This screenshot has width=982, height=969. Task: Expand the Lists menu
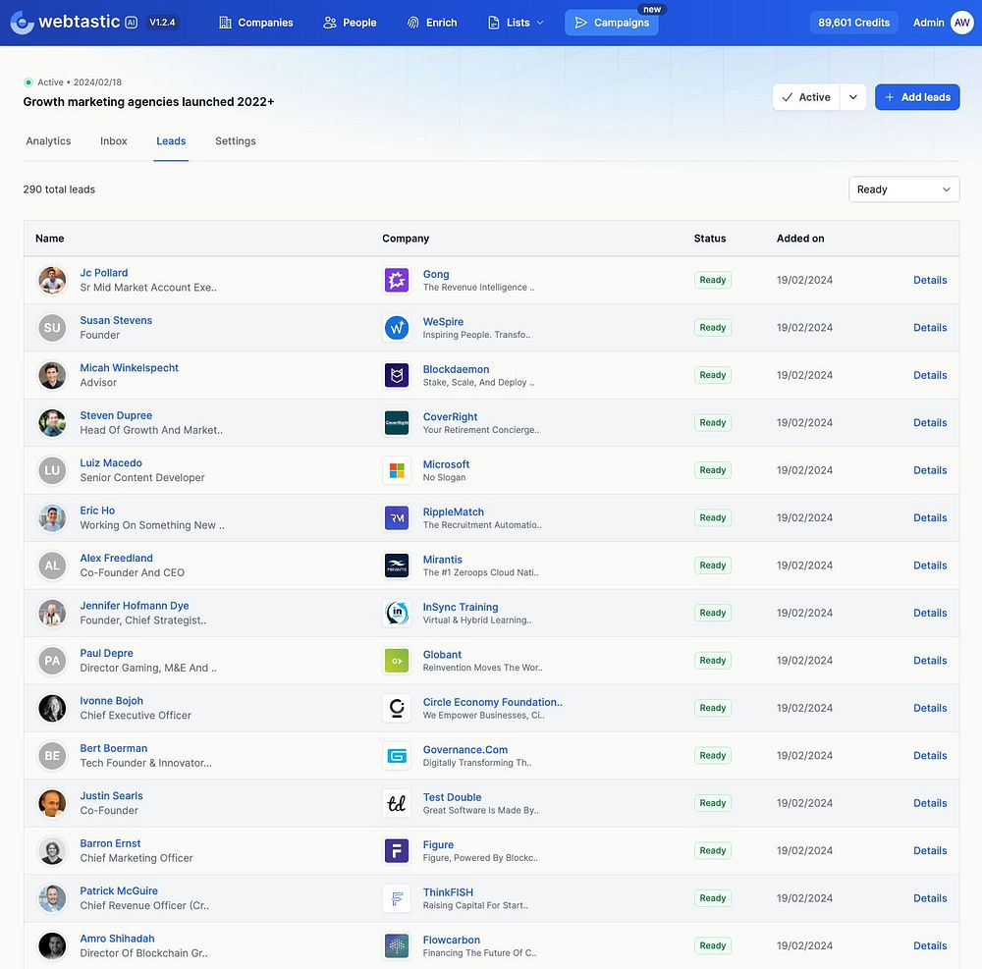(x=516, y=23)
